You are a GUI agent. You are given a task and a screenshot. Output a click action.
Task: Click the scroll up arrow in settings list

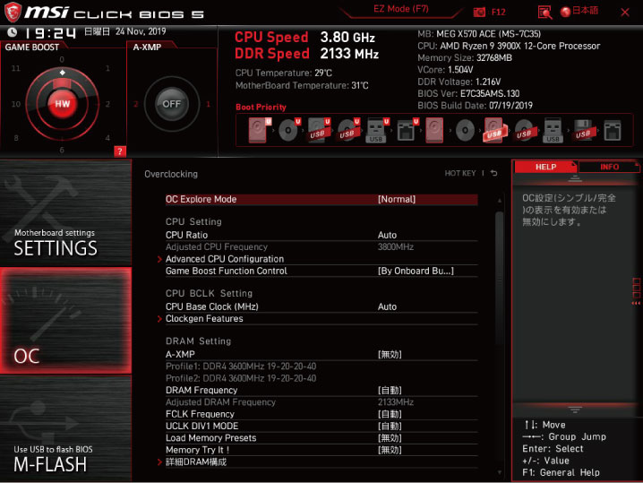(499, 201)
